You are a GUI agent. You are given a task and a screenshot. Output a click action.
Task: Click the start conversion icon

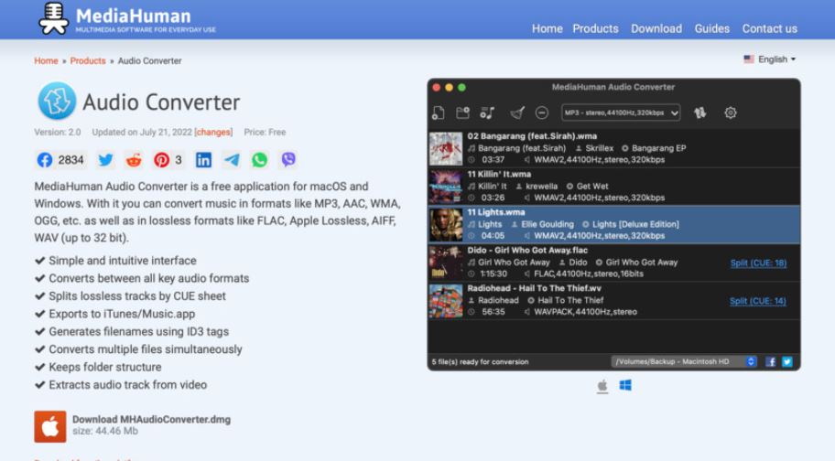pyautogui.click(x=699, y=113)
